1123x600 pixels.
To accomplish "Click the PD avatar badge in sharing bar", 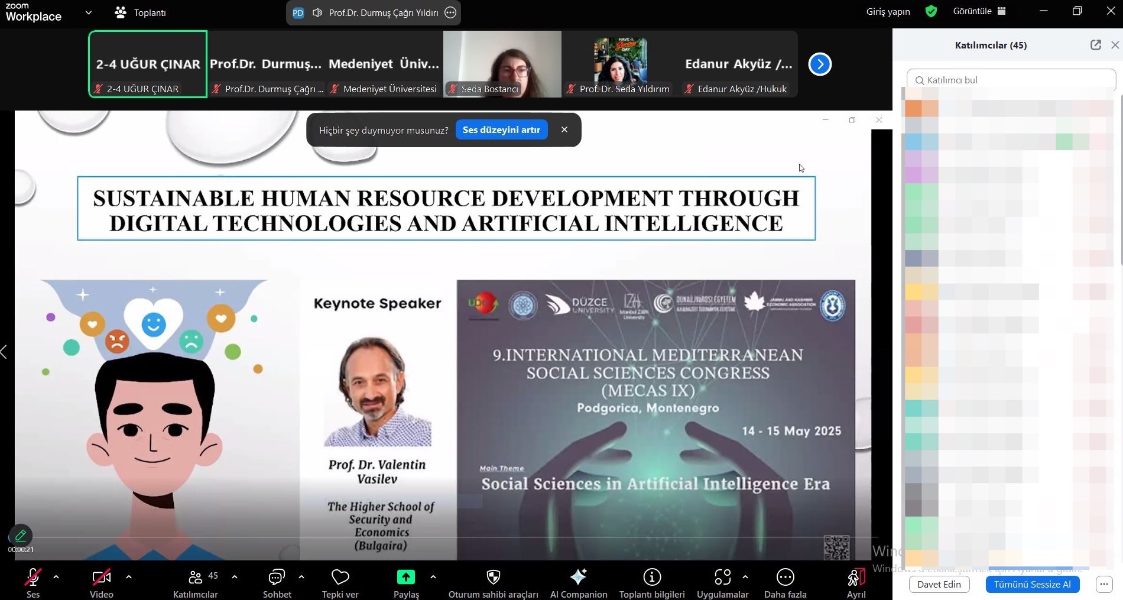I will [298, 12].
